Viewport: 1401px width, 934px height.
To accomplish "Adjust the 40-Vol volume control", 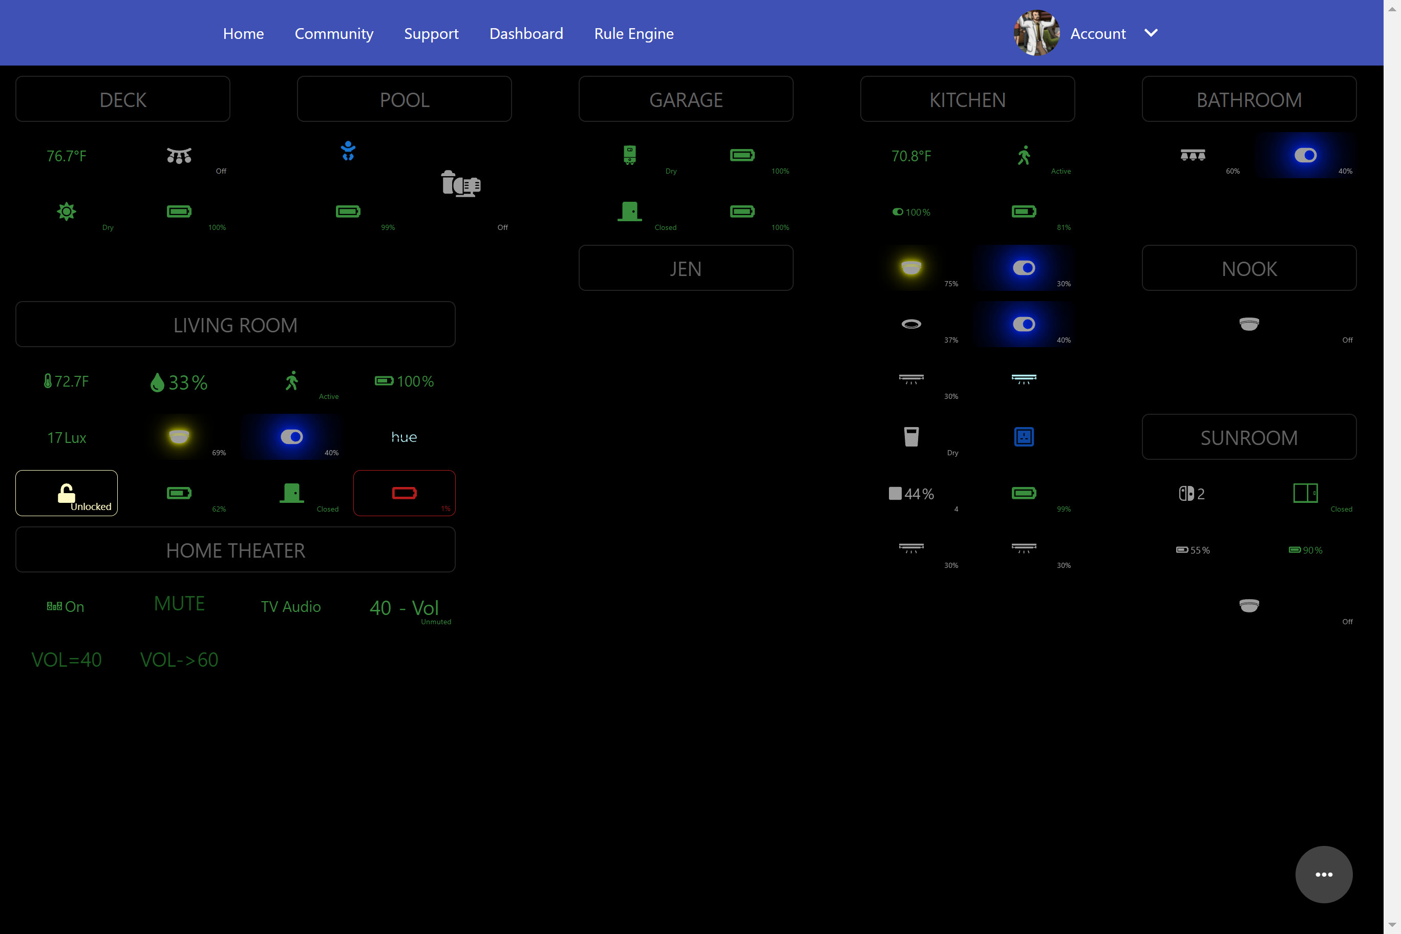I will point(404,608).
